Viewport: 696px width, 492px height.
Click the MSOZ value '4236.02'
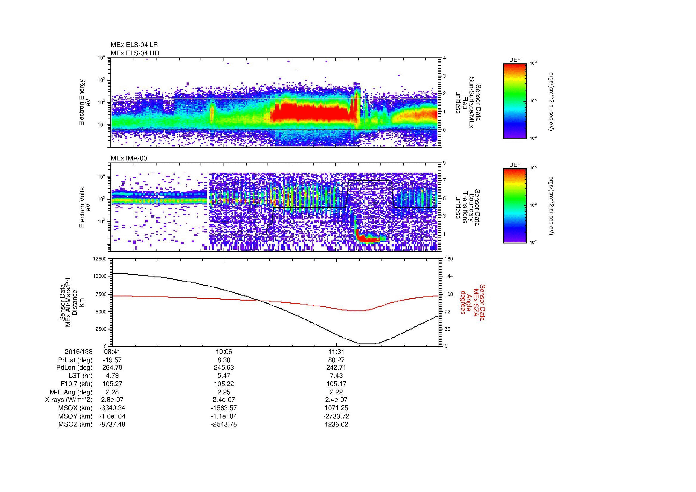pyautogui.click(x=336, y=424)
